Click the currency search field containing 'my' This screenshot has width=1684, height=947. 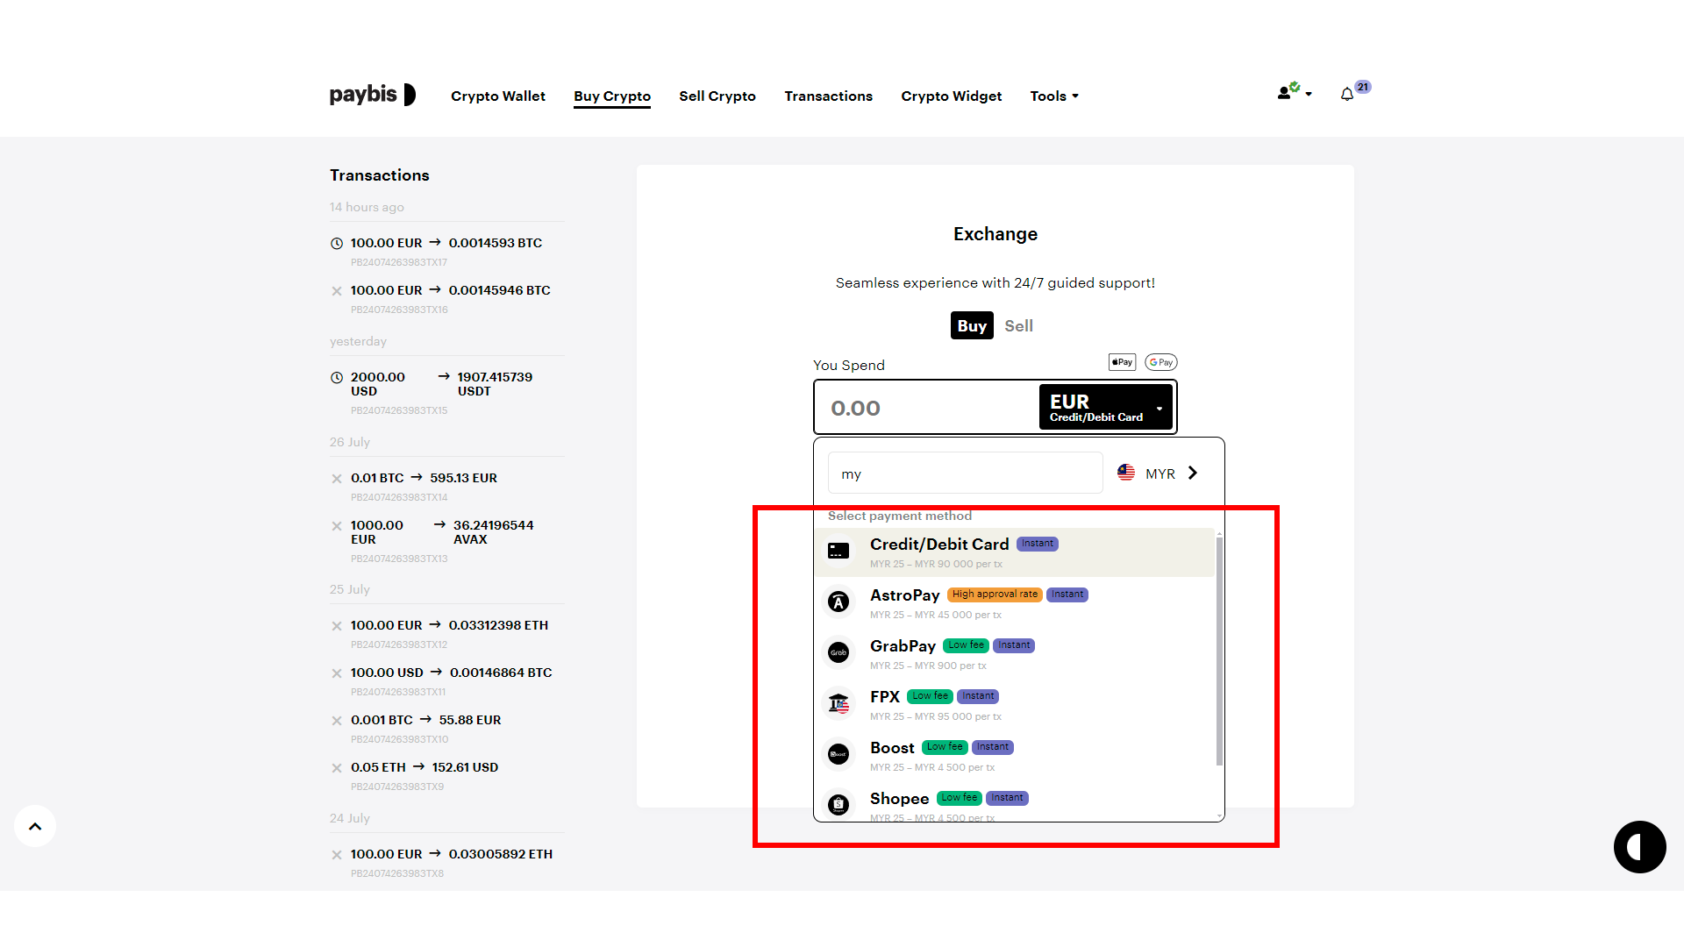(x=965, y=473)
